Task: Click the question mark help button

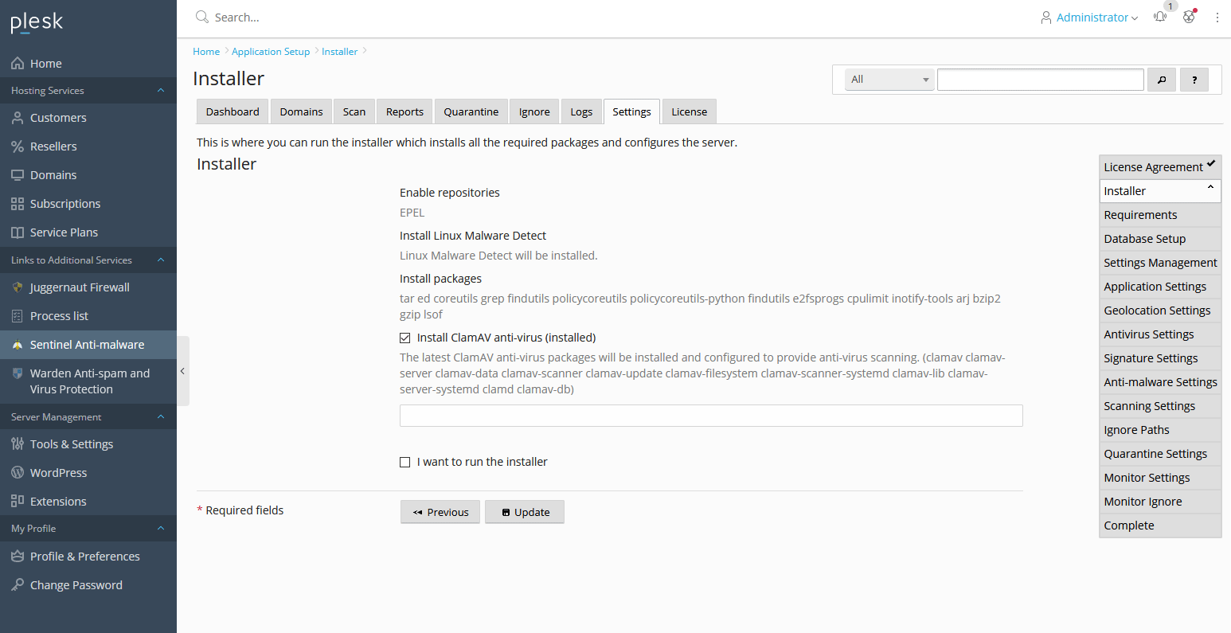Action: (x=1194, y=80)
